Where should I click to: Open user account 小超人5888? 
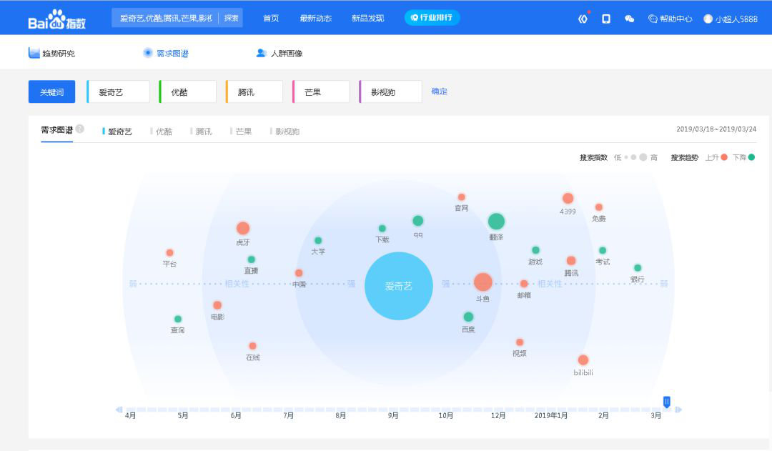731,19
